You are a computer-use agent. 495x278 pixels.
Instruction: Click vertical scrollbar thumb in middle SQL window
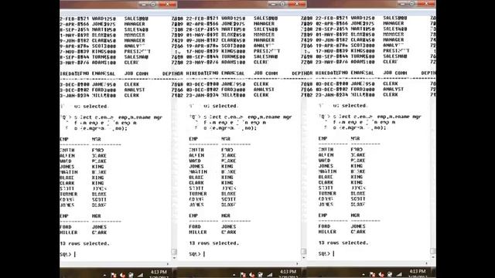coord(303,251)
